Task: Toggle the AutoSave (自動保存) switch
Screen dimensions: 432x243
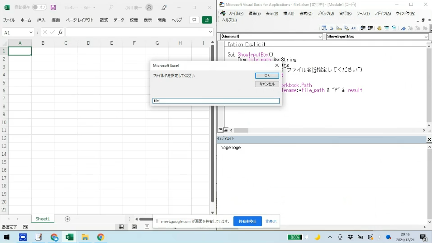Action: [x=39, y=8]
